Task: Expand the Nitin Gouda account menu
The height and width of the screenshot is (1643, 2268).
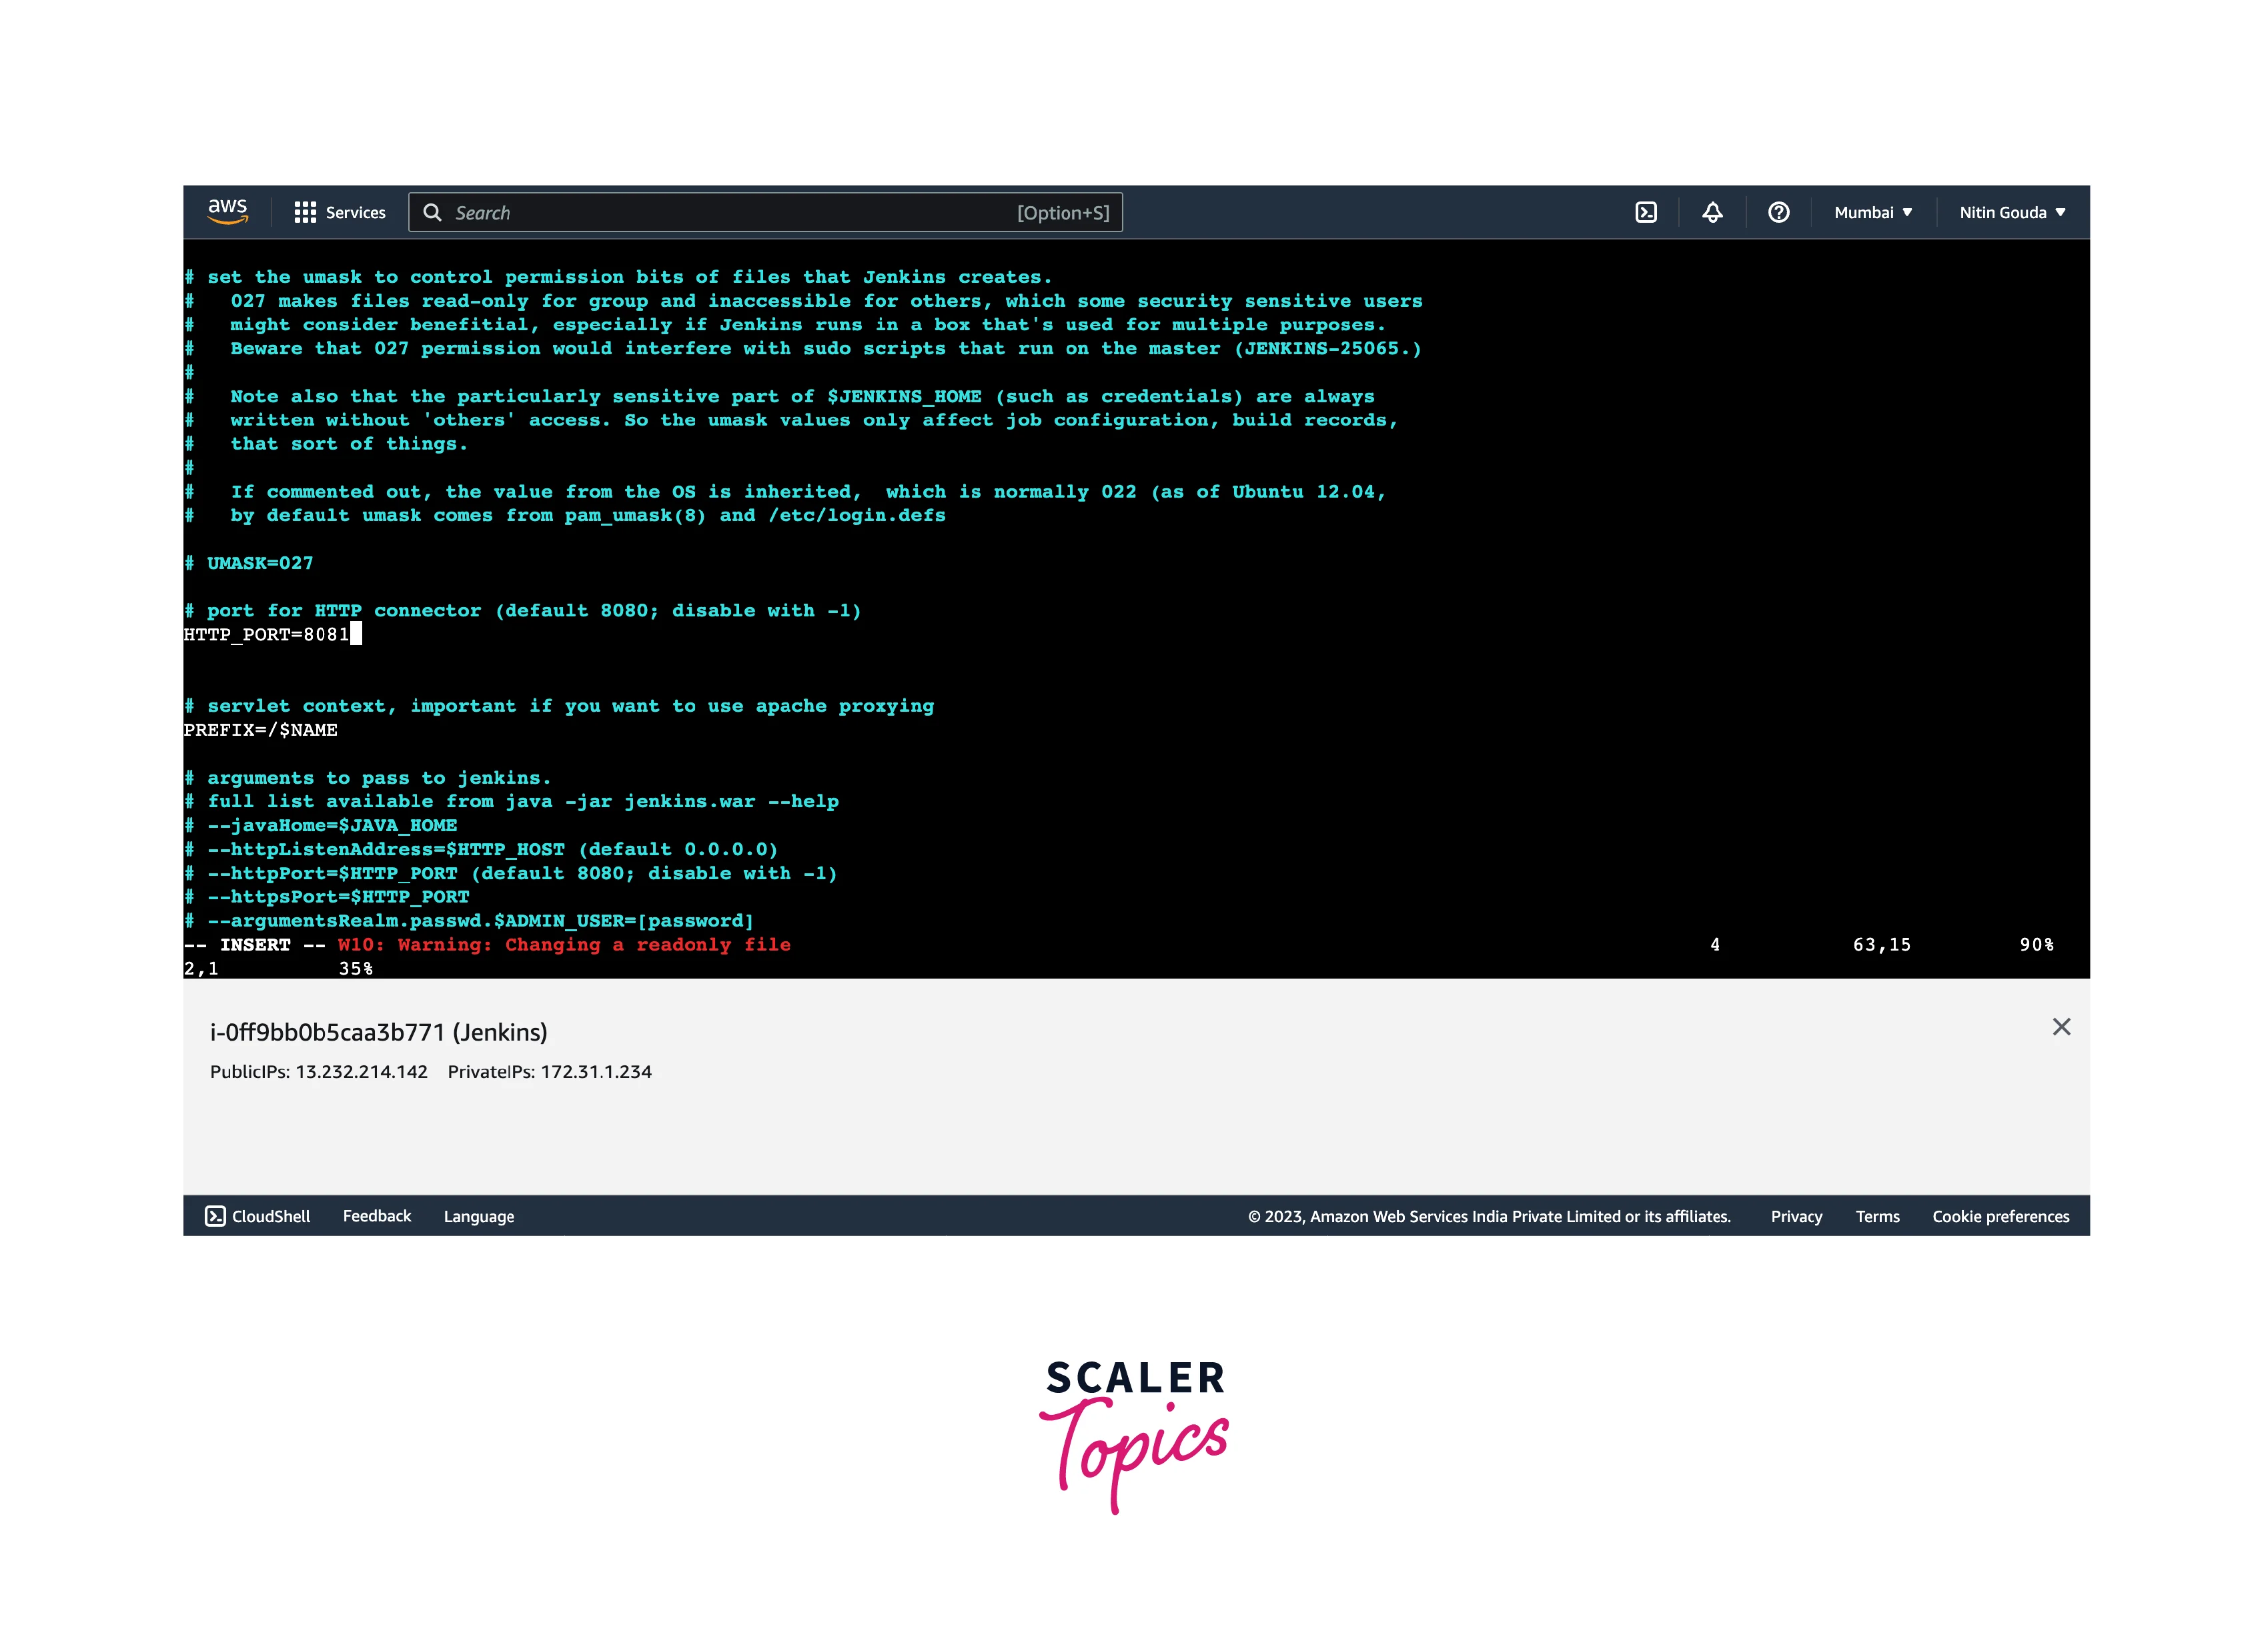Action: coord(2011,212)
